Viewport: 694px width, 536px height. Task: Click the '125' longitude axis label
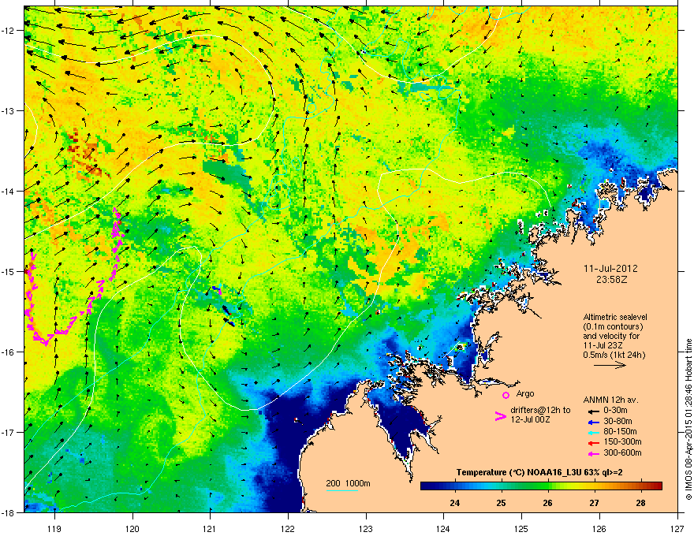(x=521, y=528)
